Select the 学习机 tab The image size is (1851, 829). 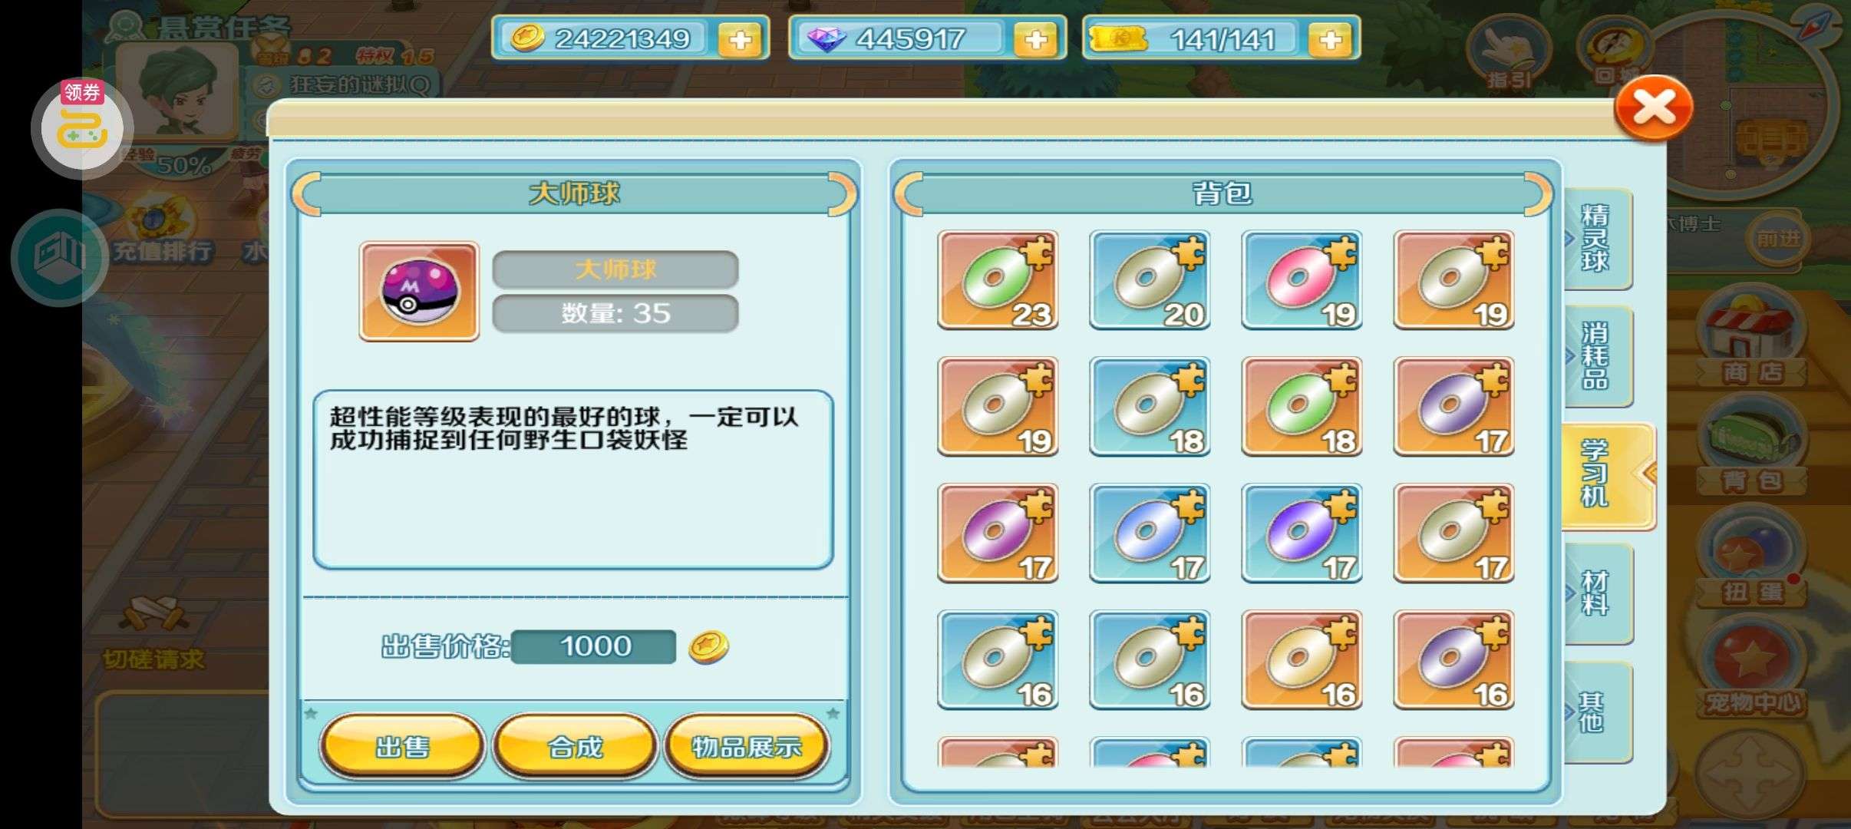pyautogui.click(x=1605, y=475)
